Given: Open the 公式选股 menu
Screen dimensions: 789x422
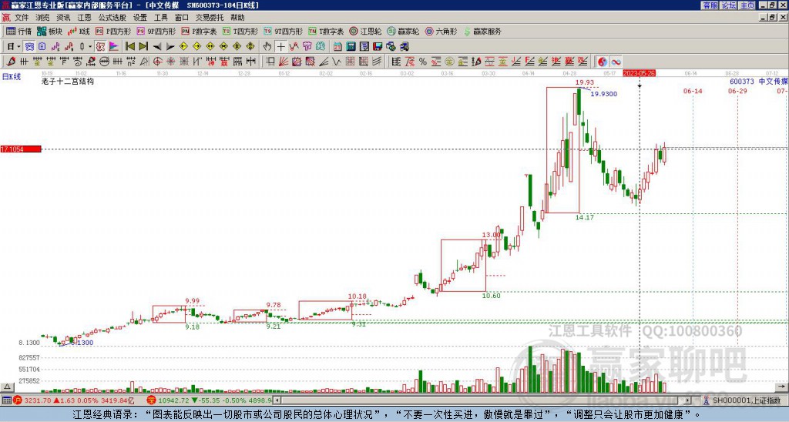Looking at the screenshot, I should (x=112, y=18).
